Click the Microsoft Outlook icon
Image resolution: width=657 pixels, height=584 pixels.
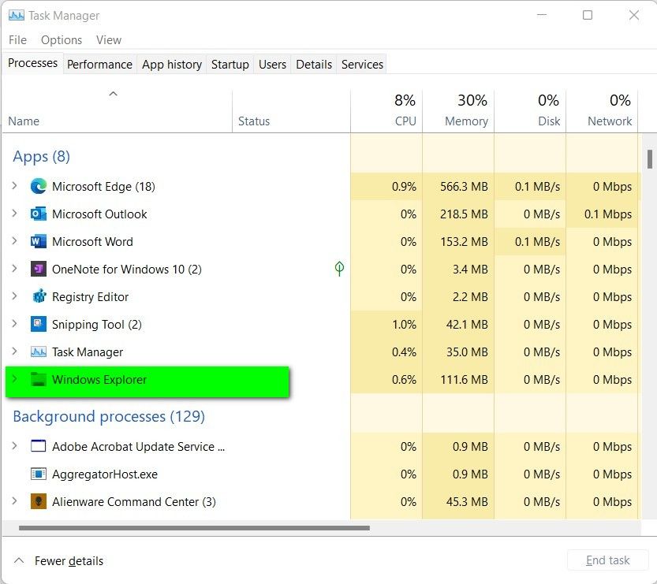(x=39, y=214)
